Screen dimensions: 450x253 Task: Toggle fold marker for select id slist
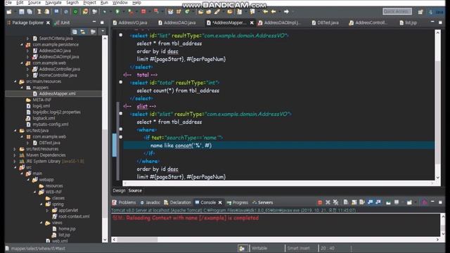click(x=121, y=114)
